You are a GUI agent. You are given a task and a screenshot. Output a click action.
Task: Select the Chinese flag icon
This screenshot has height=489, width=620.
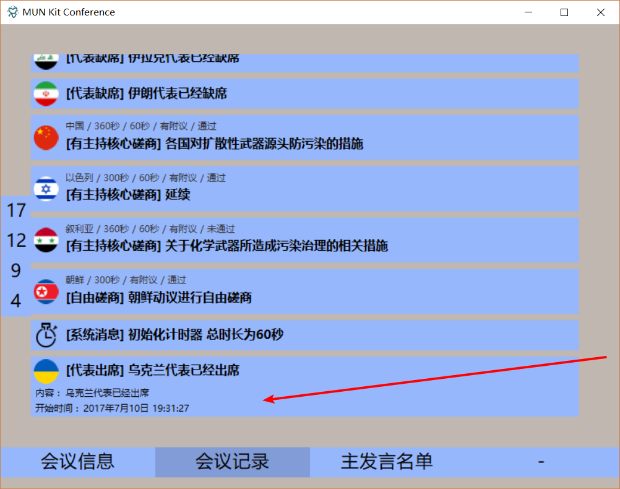[45, 137]
